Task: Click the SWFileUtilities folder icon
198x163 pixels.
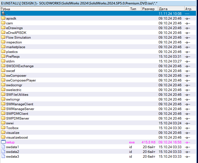Action: pyautogui.click(x=3, y=94)
